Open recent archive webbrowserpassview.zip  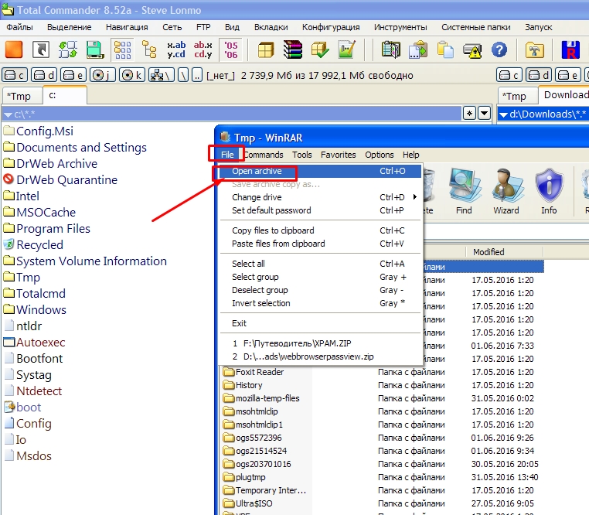tap(302, 356)
